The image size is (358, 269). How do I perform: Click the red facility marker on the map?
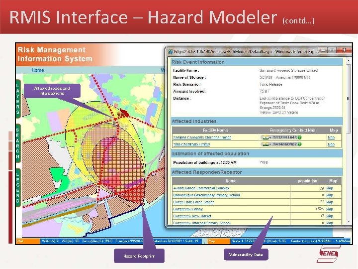pyautogui.click(x=123, y=113)
